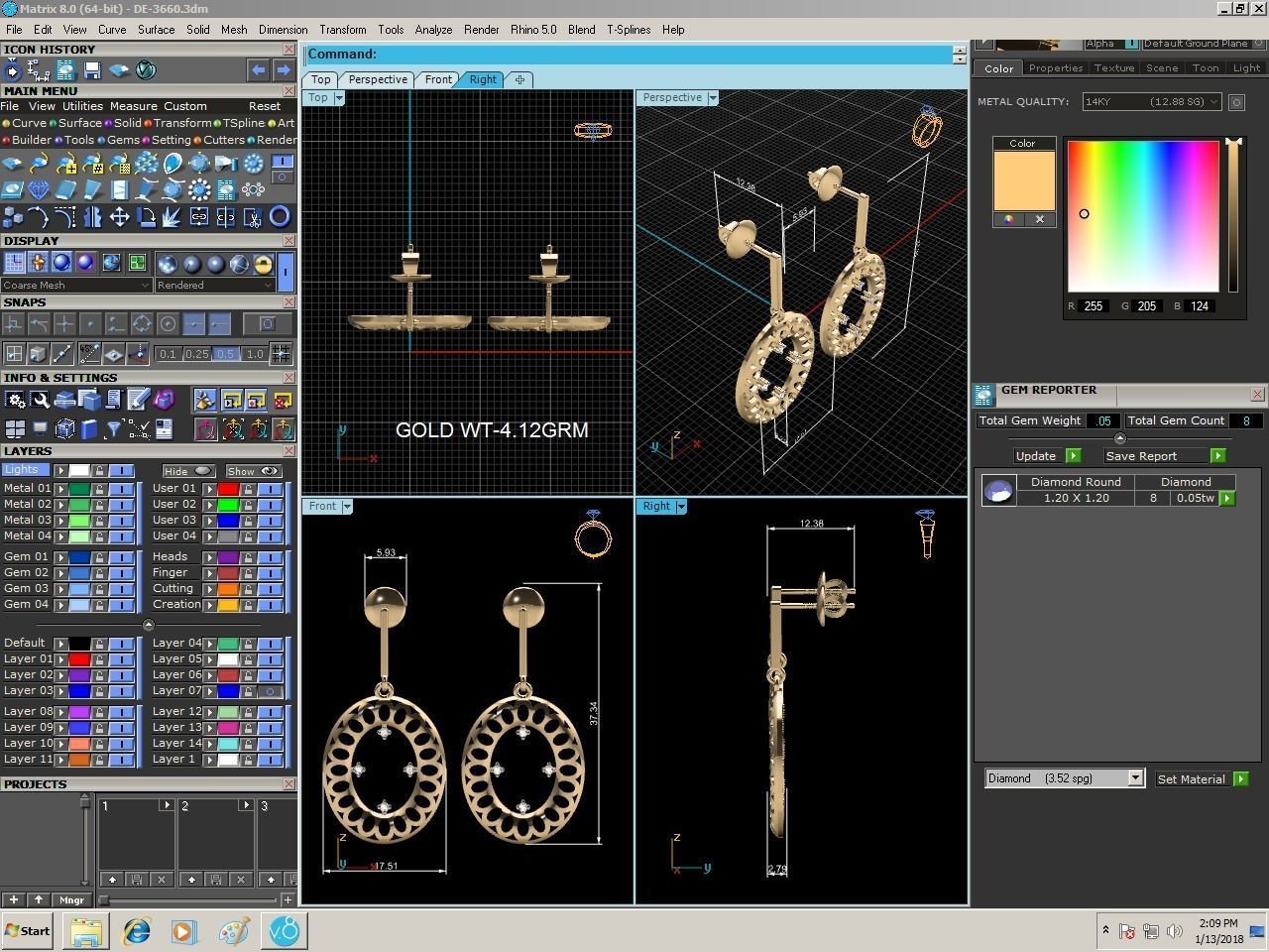Click the green four-square viewport icon in Display

(x=136, y=262)
